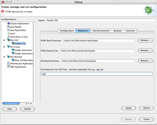Click the File Extension for CGI Files field
The height and width of the screenshot is (125, 157).
(x=97, y=74)
